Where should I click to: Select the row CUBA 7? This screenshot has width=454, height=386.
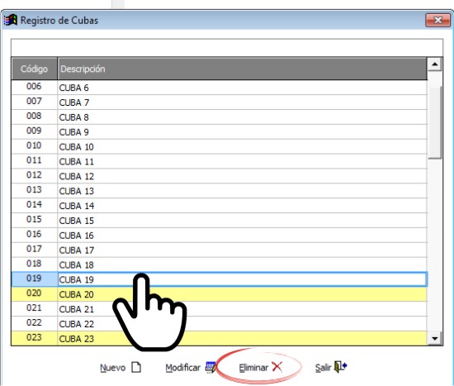click(220, 102)
